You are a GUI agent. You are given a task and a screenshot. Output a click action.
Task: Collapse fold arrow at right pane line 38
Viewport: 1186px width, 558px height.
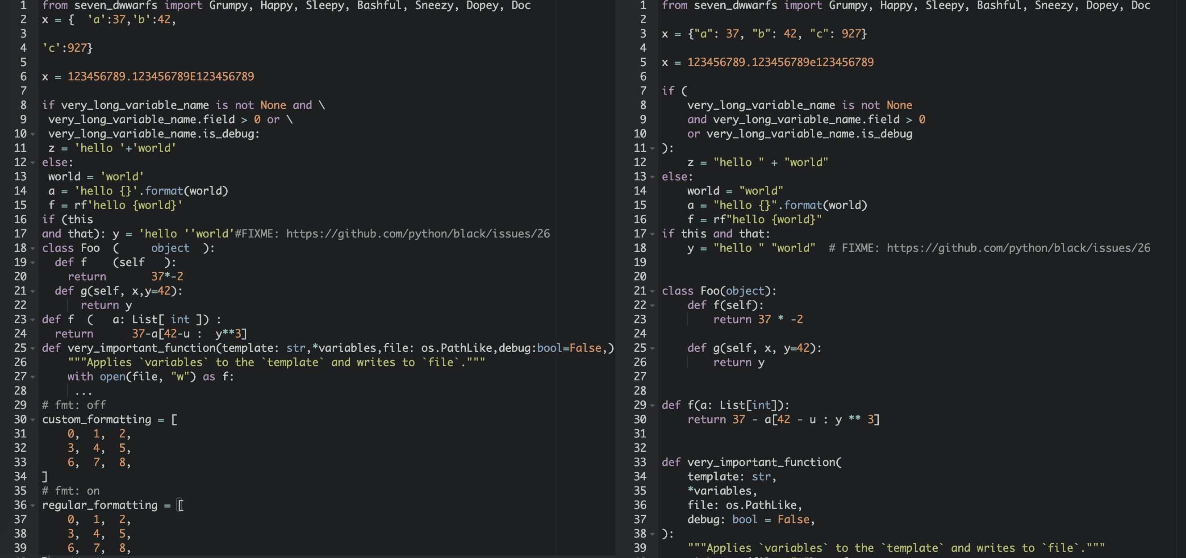coord(652,533)
